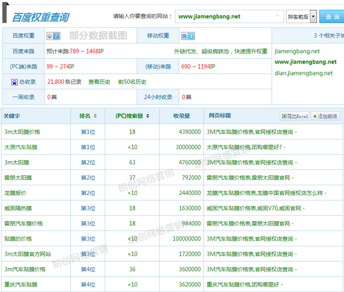Click index count 100000000
Image resolution: width=344 pixels, height=292 pixels.
[x=187, y=239]
